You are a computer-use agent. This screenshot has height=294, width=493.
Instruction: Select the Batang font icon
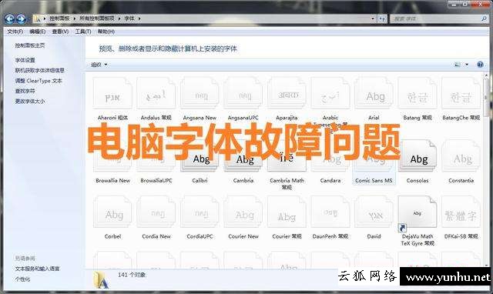pyautogui.click(x=418, y=94)
